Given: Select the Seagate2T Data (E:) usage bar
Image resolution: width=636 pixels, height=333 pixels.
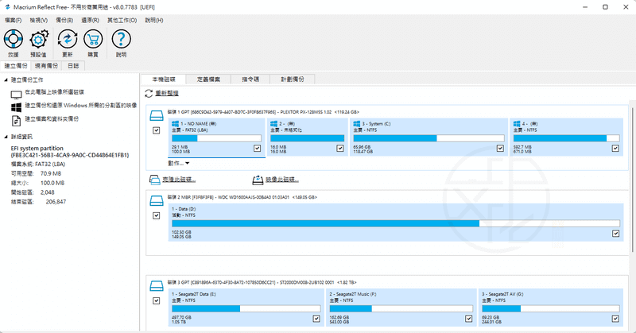Looking at the screenshot, I should pyautogui.click(x=243, y=309).
